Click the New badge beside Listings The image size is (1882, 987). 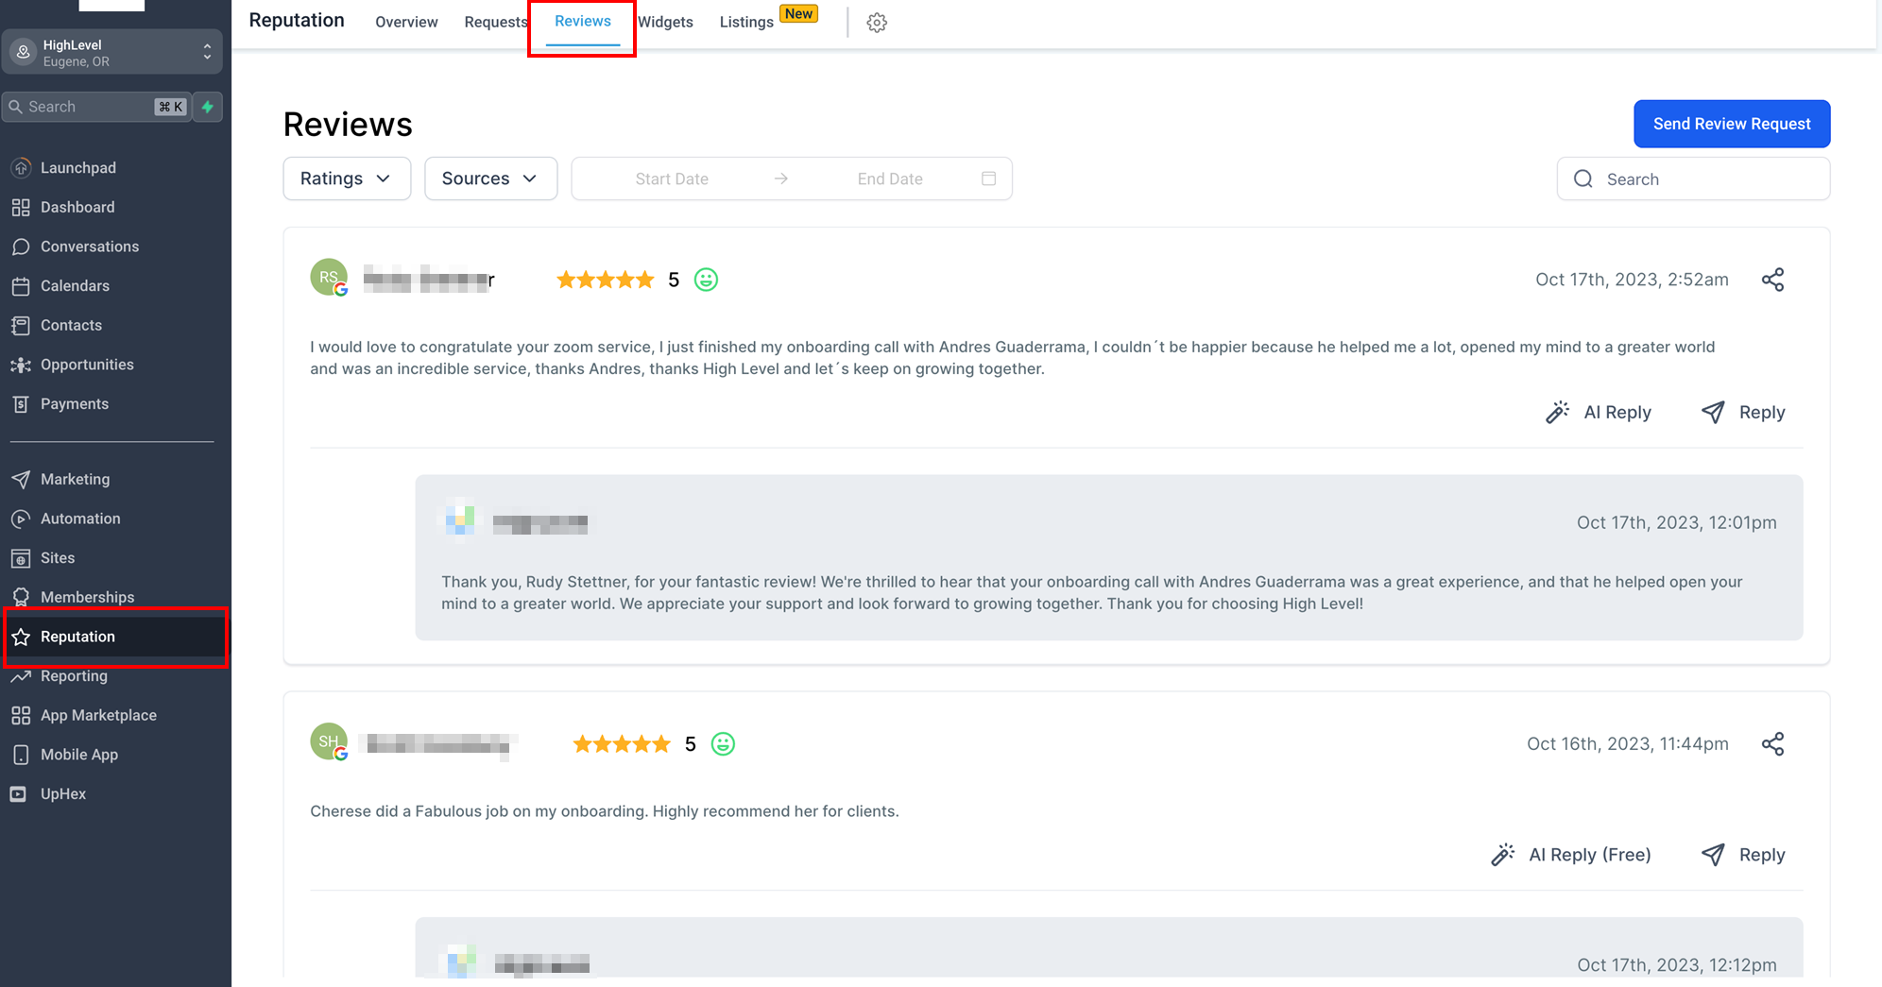click(x=798, y=14)
